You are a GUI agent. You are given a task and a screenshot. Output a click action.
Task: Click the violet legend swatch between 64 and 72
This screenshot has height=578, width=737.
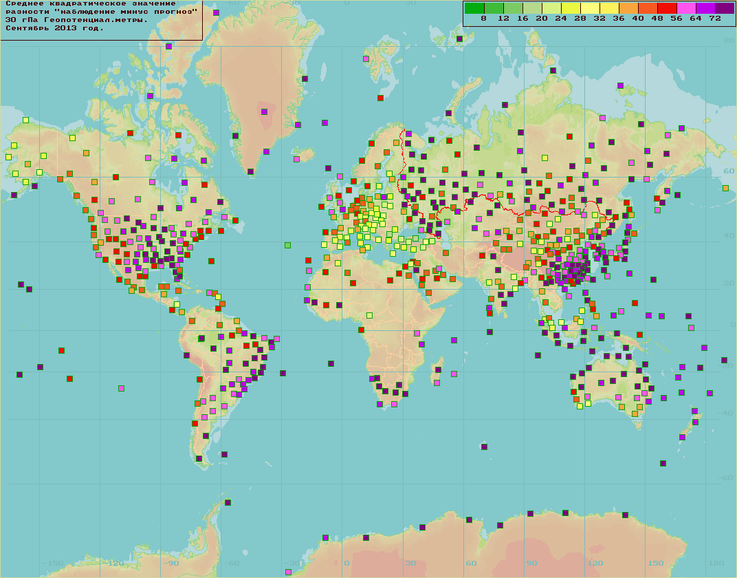click(x=705, y=8)
